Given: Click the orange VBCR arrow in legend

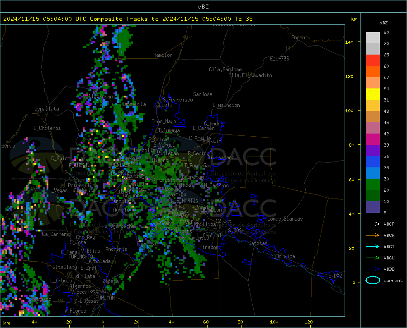Looking at the screenshot, I should (373, 235).
